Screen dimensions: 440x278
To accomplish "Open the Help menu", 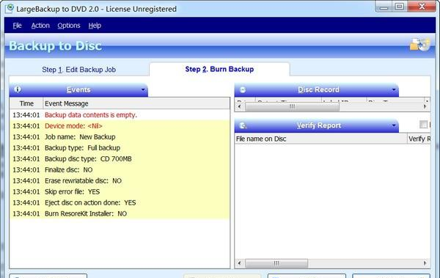I will point(95,26).
